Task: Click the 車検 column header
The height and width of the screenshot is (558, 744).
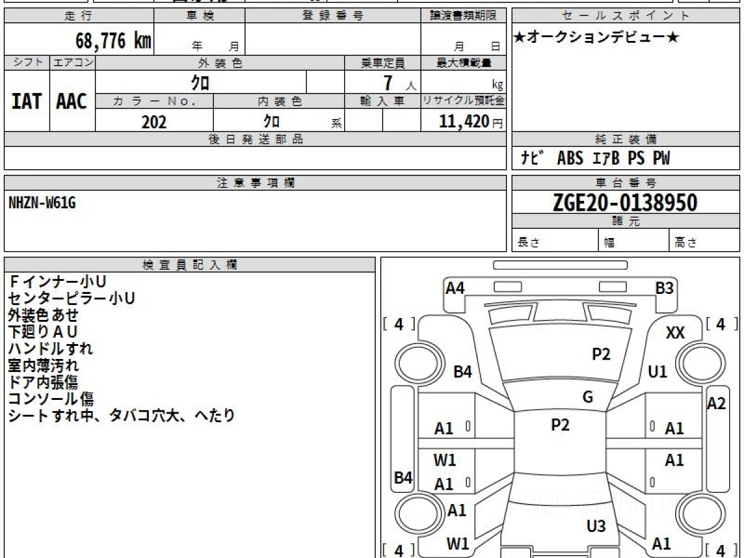Action: pyautogui.click(x=200, y=16)
